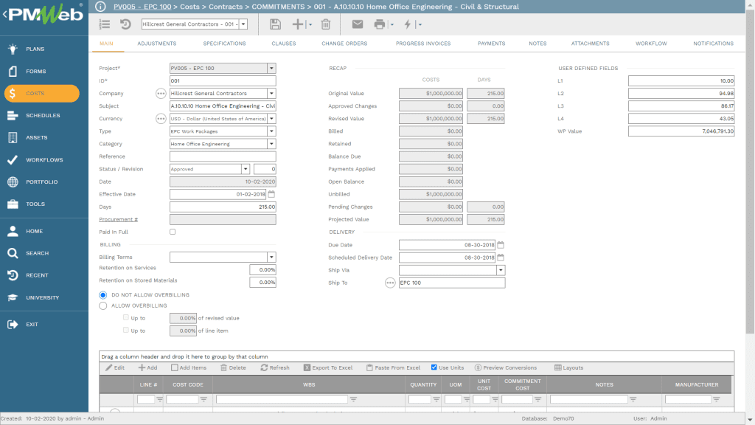
Task: Click the Exit icon in sidebar
Action: 13,325
